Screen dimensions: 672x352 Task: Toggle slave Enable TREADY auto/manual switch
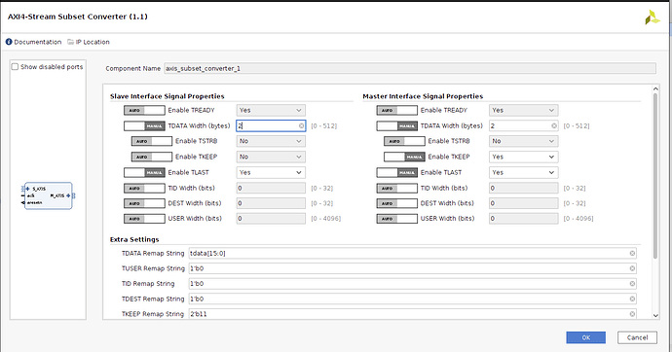[144, 110]
